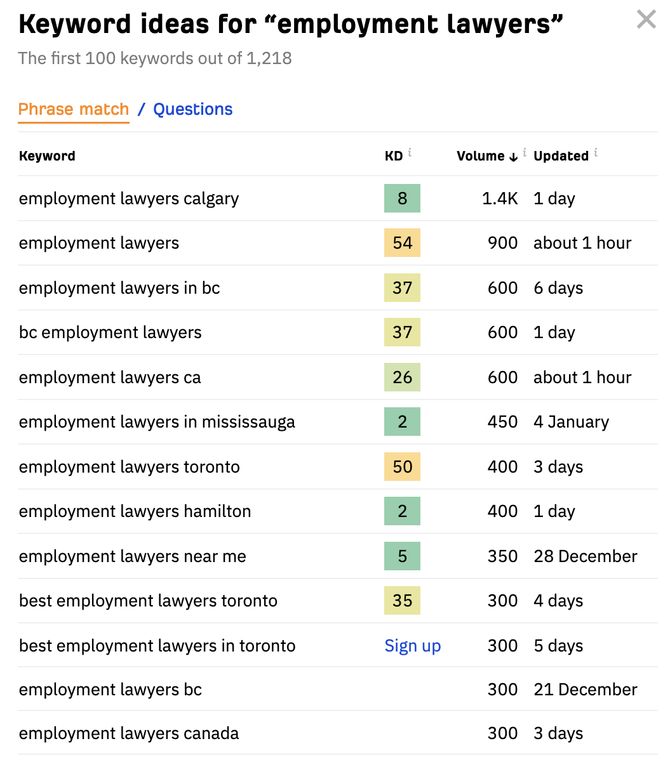Screen dimensions: 663x760
Task: Open keyword 'employment lawyers calgary'
Action: pyautogui.click(x=129, y=199)
